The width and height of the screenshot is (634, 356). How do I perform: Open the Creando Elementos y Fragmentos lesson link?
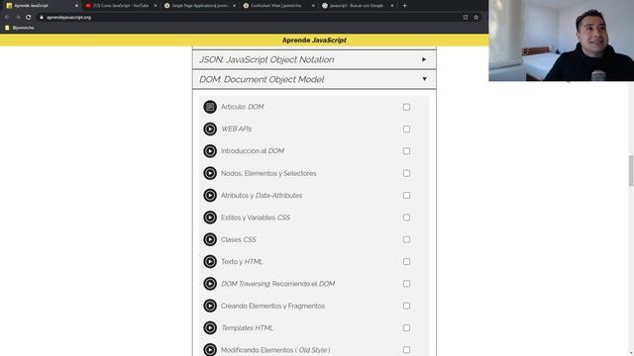coord(273,306)
